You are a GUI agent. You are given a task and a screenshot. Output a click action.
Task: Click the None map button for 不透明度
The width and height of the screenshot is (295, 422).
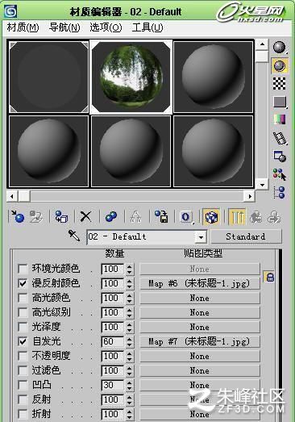pos(200,356)
